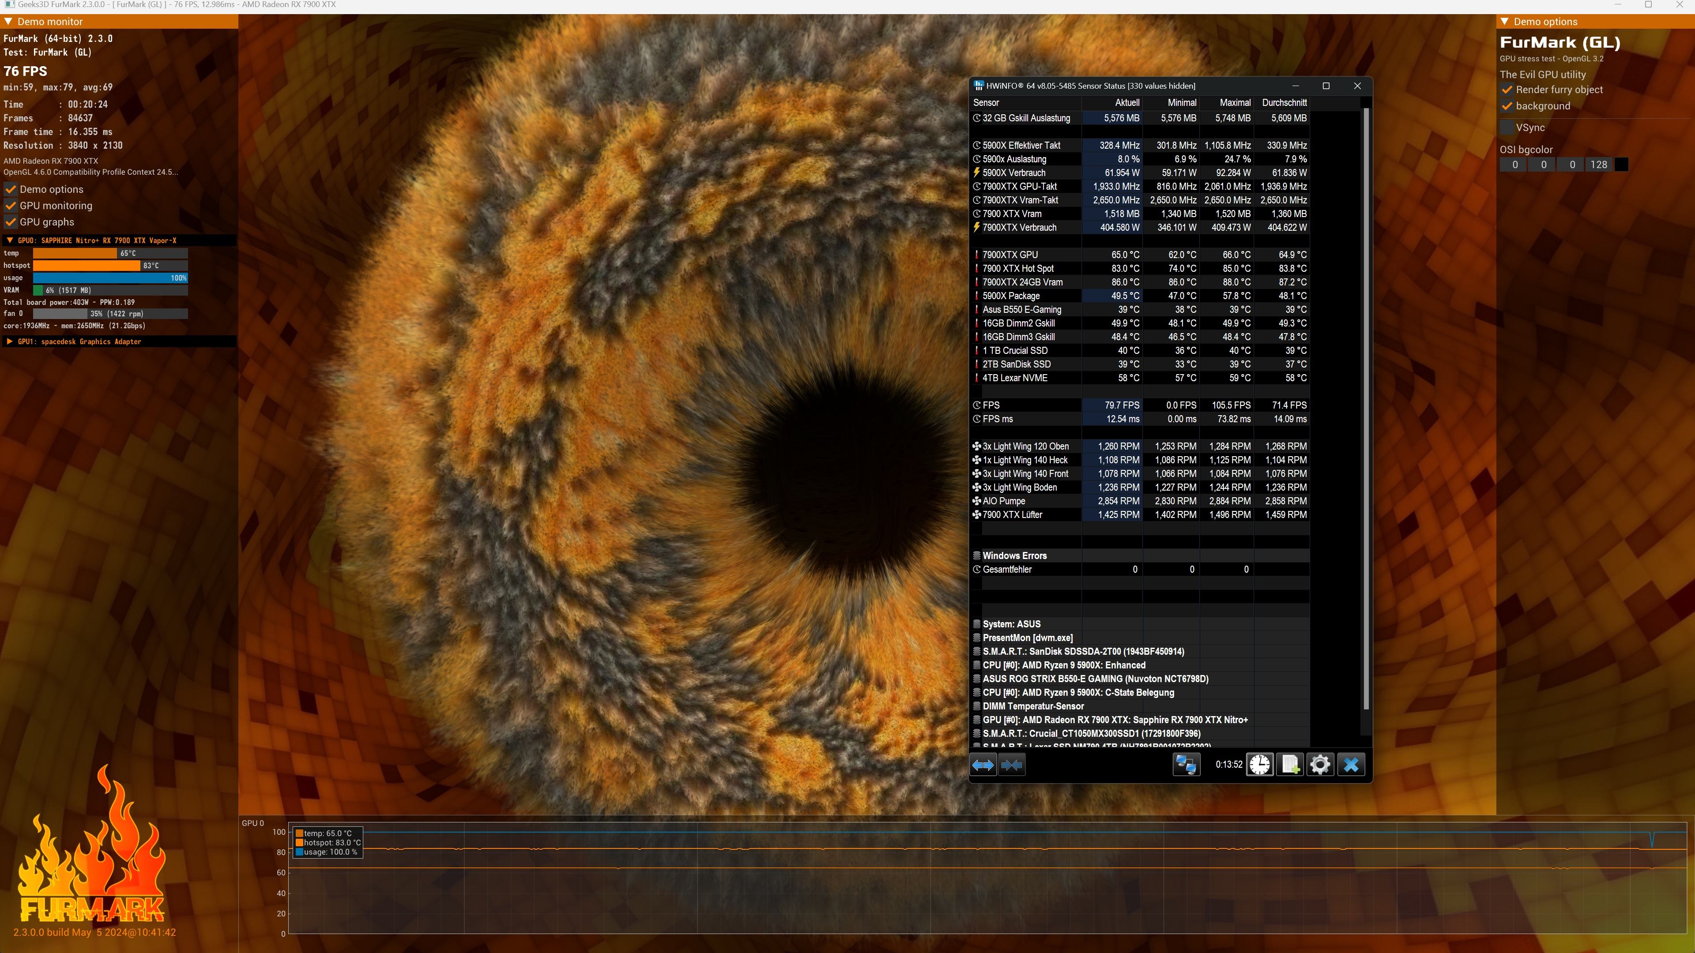Click the OSI bgcolor black swatch

(1621, 165)
